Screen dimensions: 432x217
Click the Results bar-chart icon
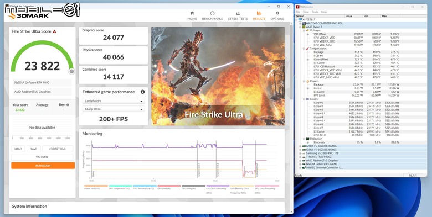point(259,13)
